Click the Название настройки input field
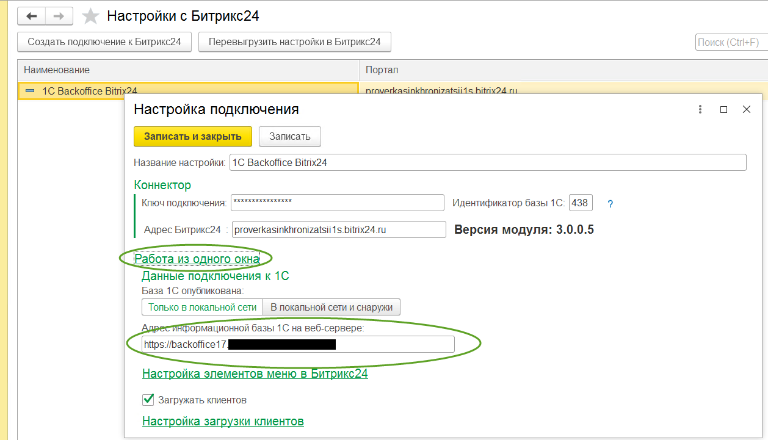The width and height of the screenshot is (768, 440). 488,162
